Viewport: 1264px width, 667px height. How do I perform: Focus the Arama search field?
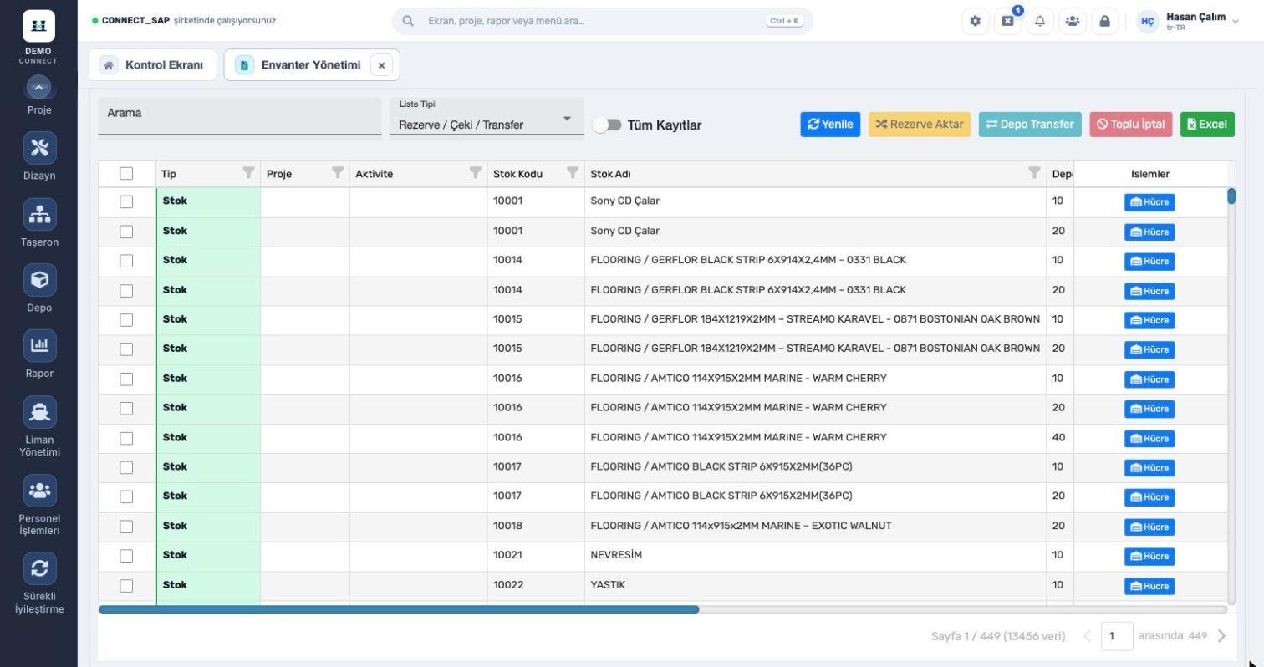pyautogui.click(x=239, y=116)
